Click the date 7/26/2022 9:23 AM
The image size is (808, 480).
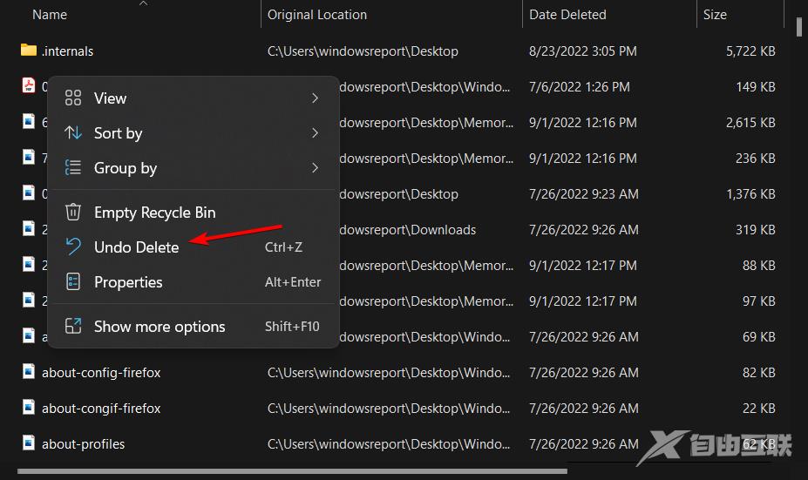[x=583, y=193]
